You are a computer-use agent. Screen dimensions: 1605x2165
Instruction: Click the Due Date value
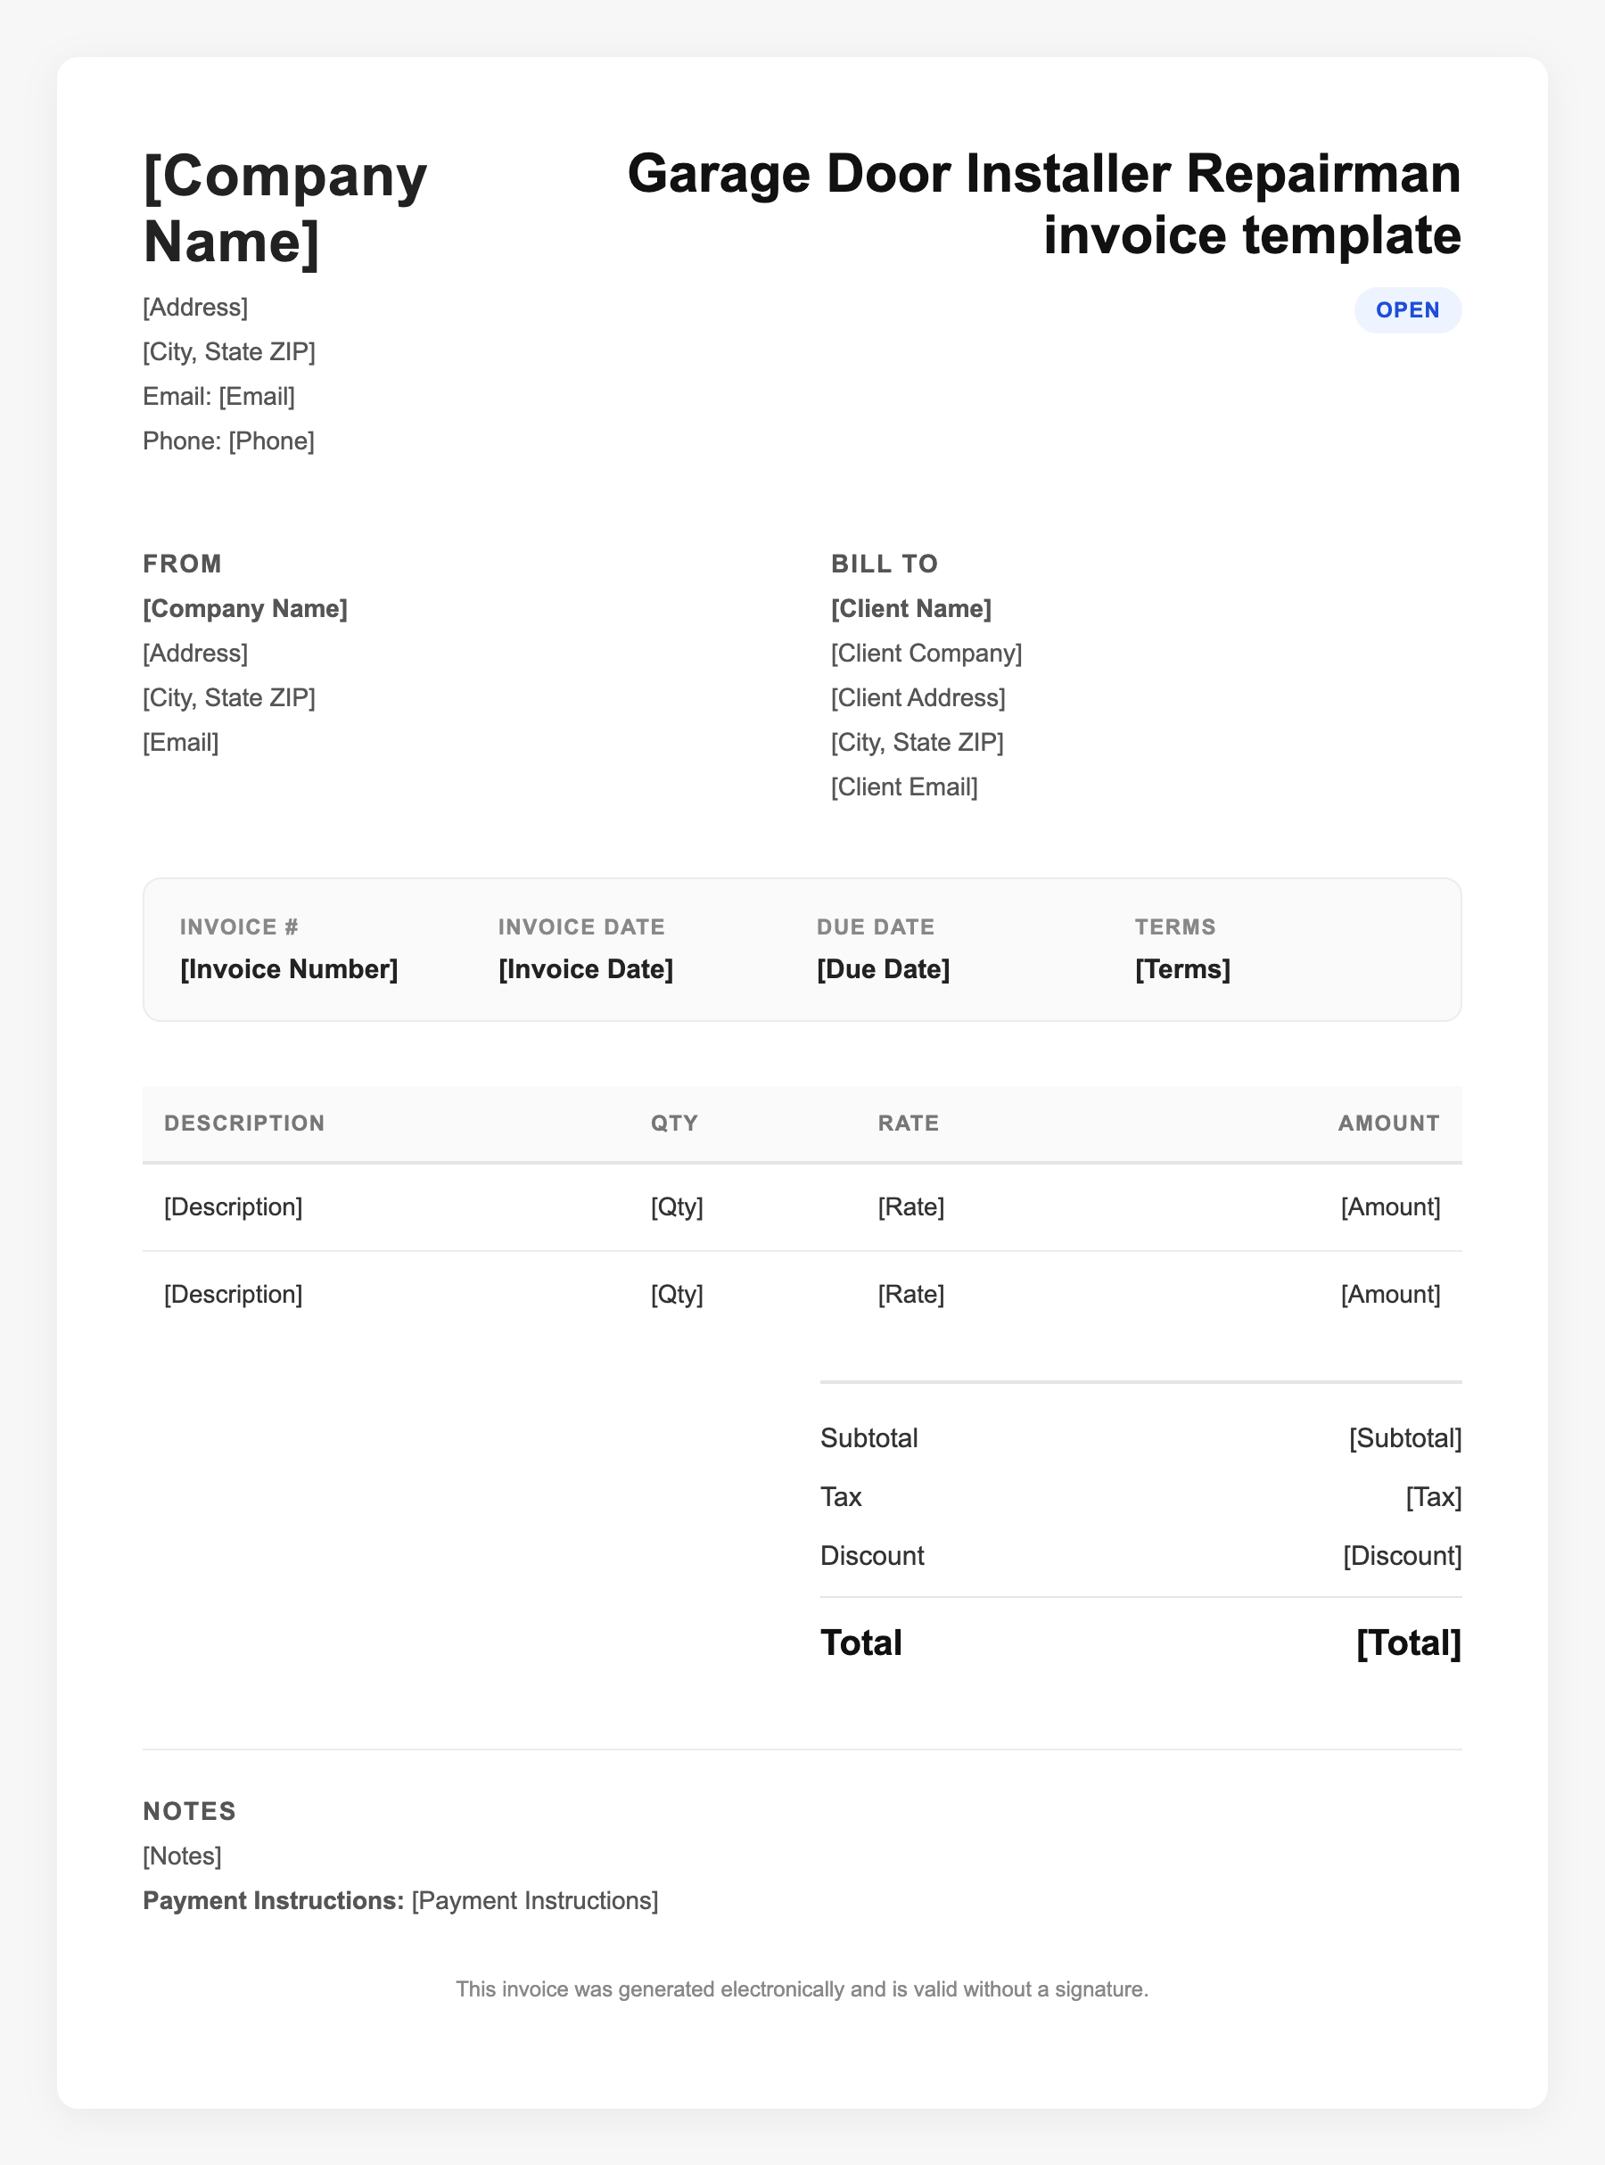(882, 969)
